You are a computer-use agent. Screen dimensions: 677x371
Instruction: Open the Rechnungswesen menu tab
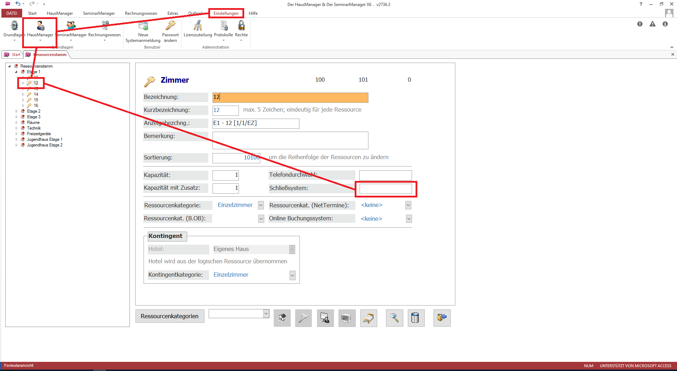141,13
